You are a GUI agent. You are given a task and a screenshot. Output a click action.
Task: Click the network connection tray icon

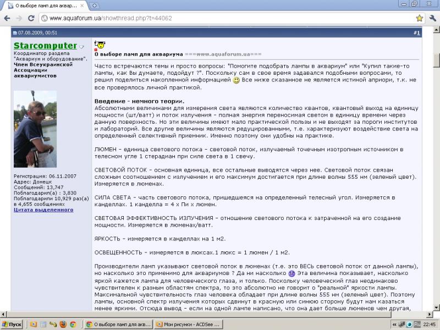[402, 324]
